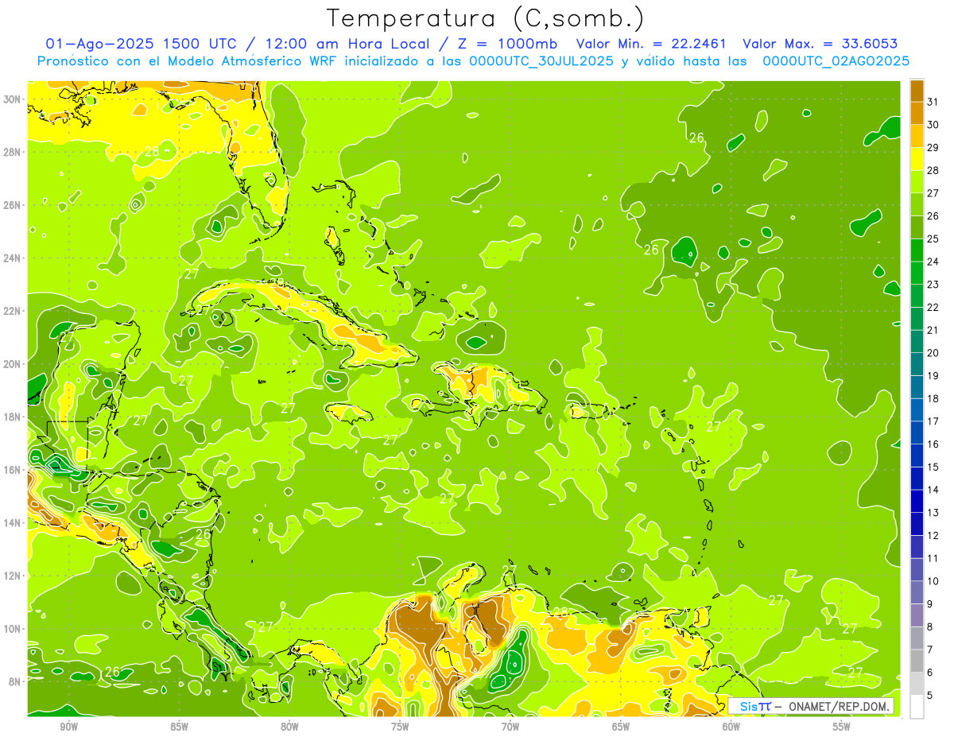Select the "Valor Max. = 33.6053" text
Screen dimensions: 954x737
(x=820, y=44)
